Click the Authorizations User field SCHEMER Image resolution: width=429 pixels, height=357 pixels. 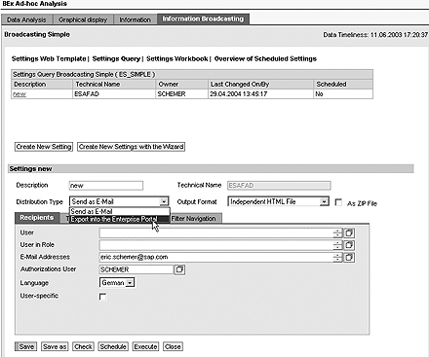click(136, 269)
